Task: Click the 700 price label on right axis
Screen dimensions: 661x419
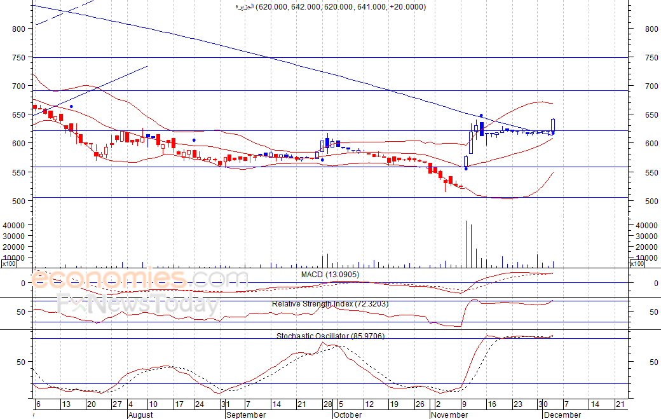Action: click(x=651, y=86)
